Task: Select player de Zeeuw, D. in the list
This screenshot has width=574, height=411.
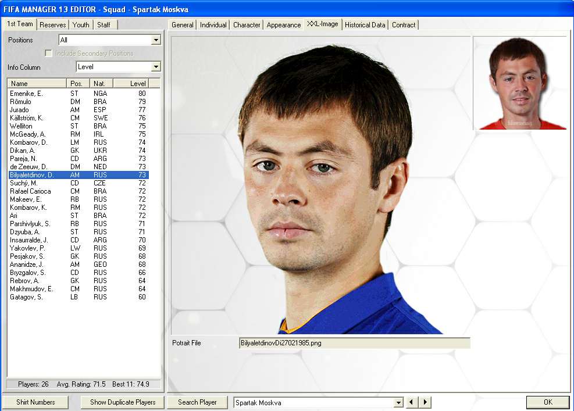Action: tap(79, 167)
